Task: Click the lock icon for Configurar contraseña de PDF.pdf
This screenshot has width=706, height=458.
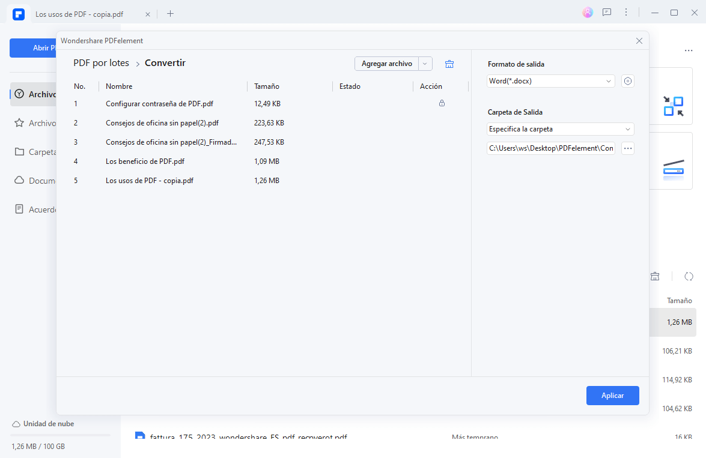Action: [442, 103]
